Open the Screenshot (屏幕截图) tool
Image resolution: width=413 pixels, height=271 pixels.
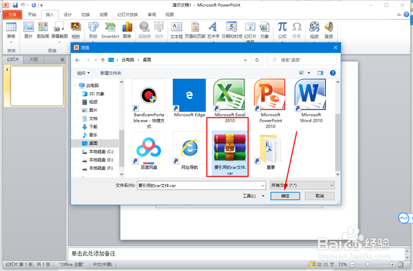(x=59, y=31)
